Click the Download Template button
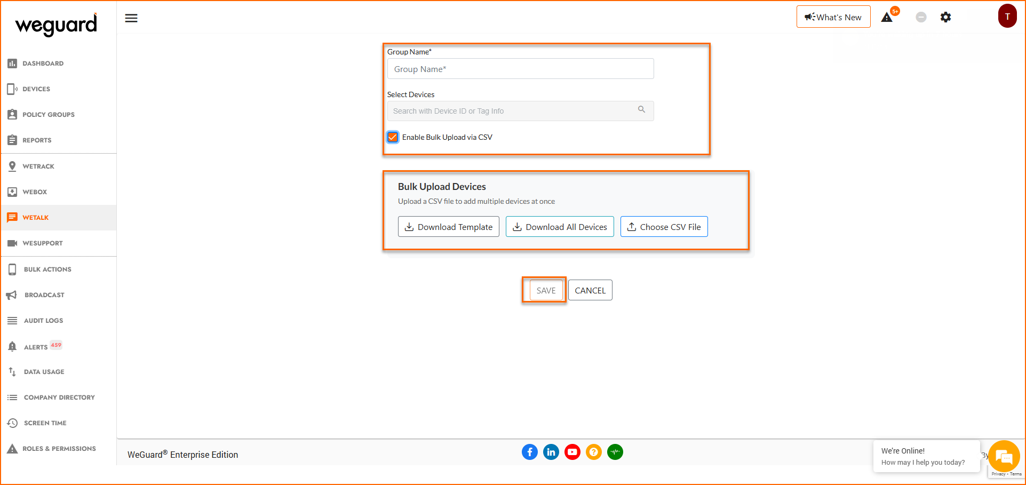 (448, 227)
